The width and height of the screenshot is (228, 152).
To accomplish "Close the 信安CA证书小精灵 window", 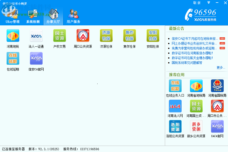I will [x=225, y=3].
